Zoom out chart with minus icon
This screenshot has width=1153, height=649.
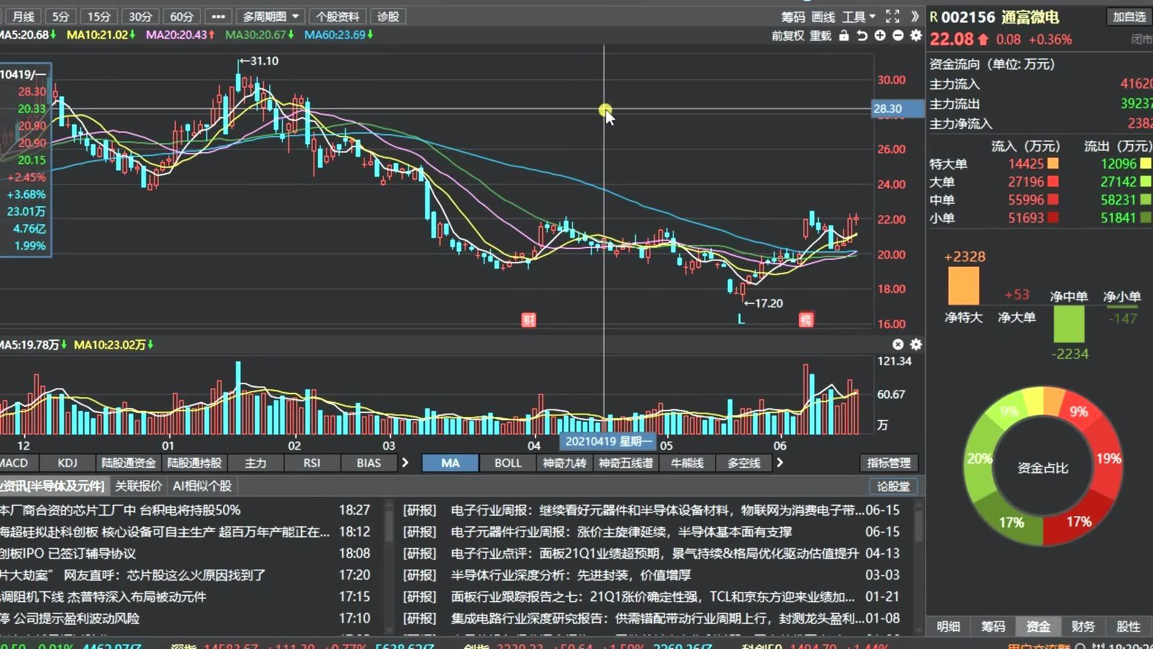(898, 35)
